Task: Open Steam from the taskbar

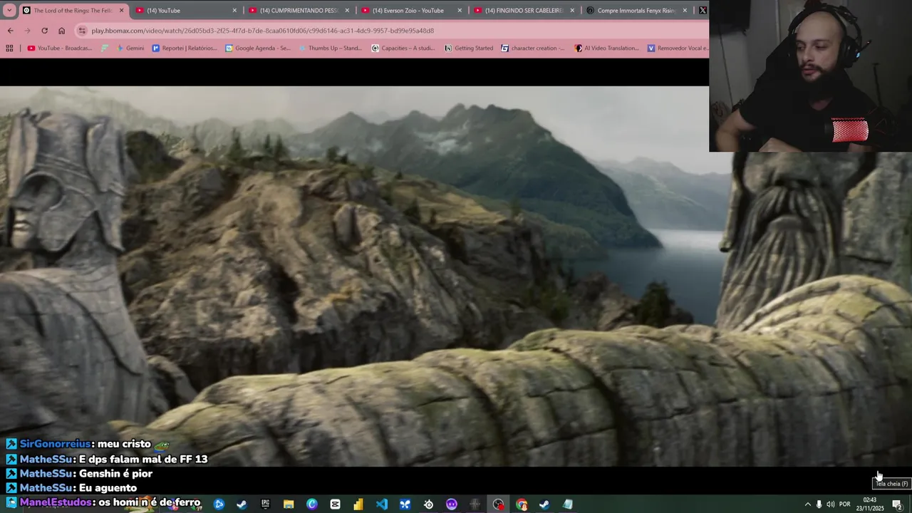Action: 242,504
